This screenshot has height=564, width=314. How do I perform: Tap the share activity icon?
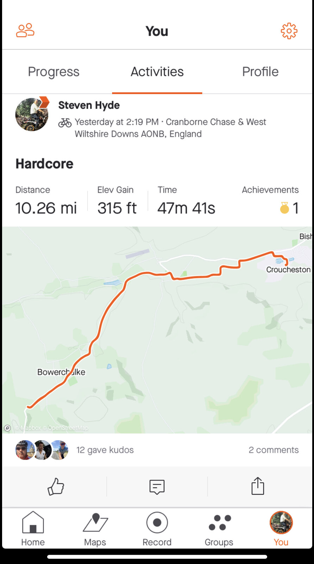pos(258,486)
